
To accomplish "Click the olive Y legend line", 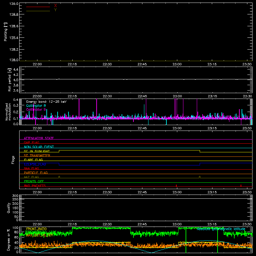I will click(x=38, y=11).
